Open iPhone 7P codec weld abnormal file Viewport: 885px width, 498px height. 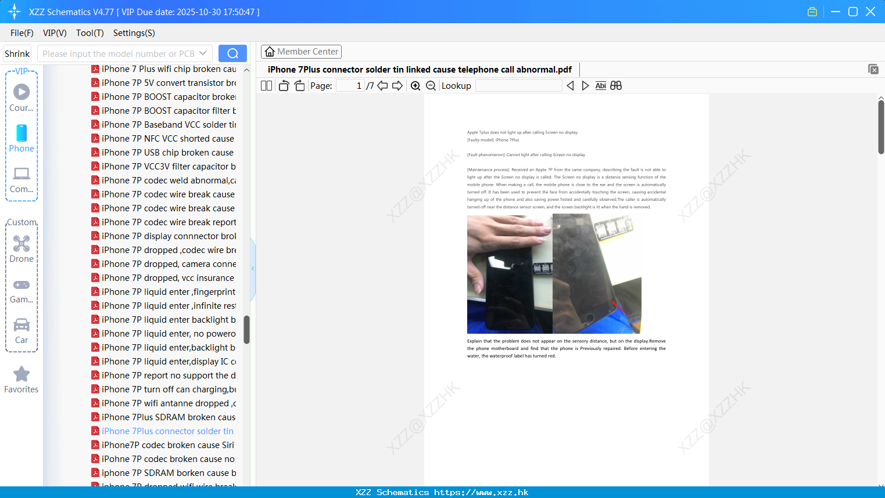point(164,181)
